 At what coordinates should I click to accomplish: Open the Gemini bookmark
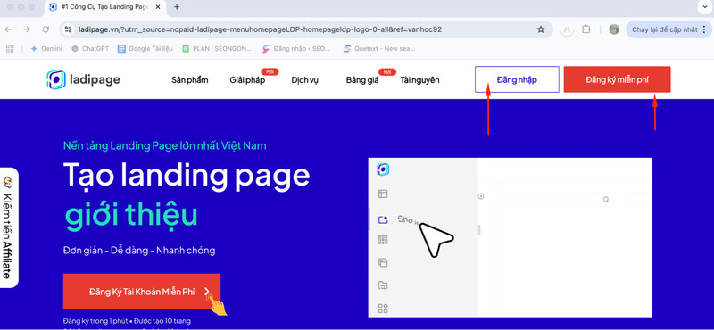pos(46,49)
